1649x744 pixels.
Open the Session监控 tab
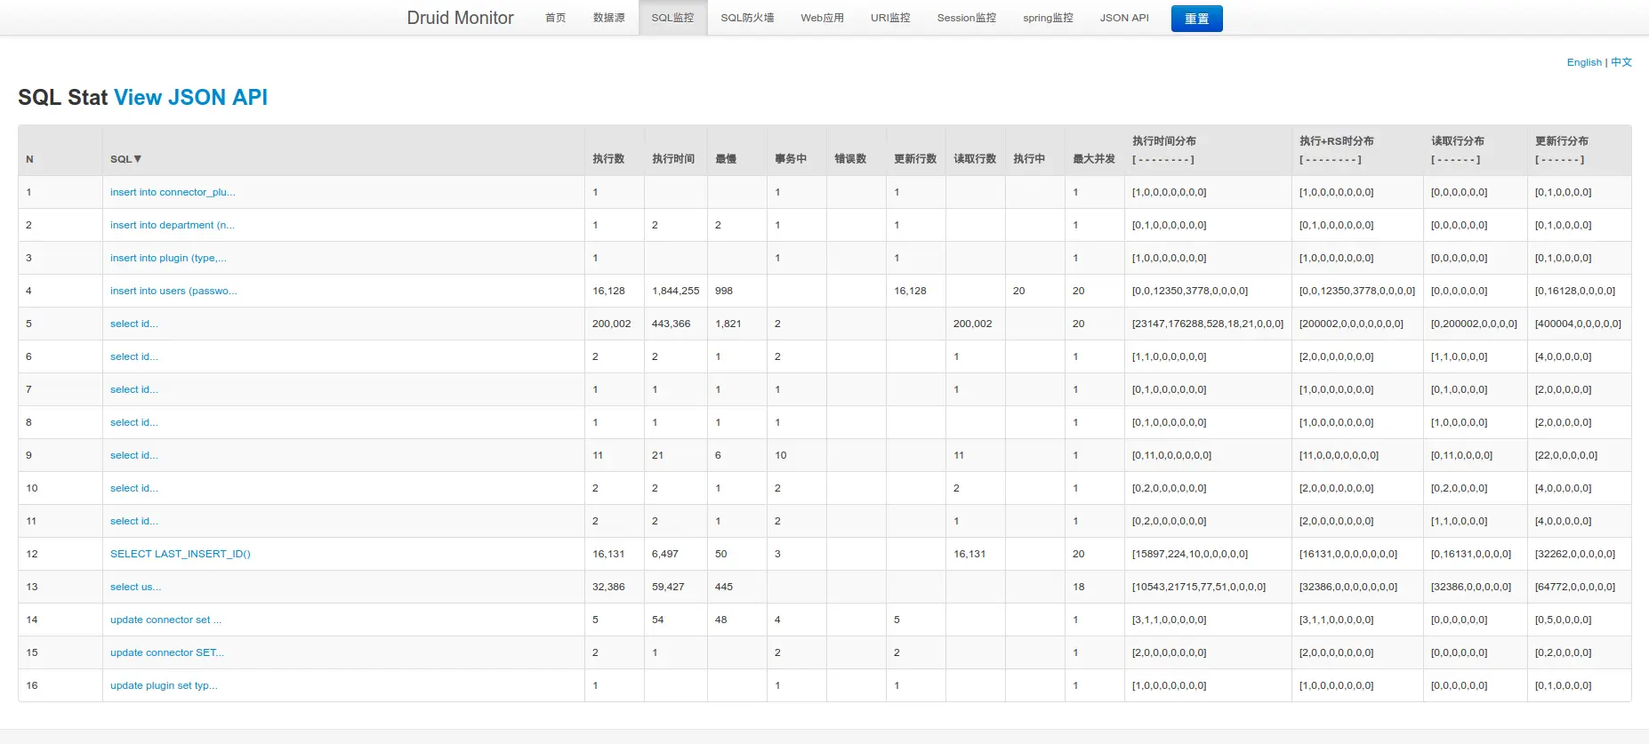point(966,18)
